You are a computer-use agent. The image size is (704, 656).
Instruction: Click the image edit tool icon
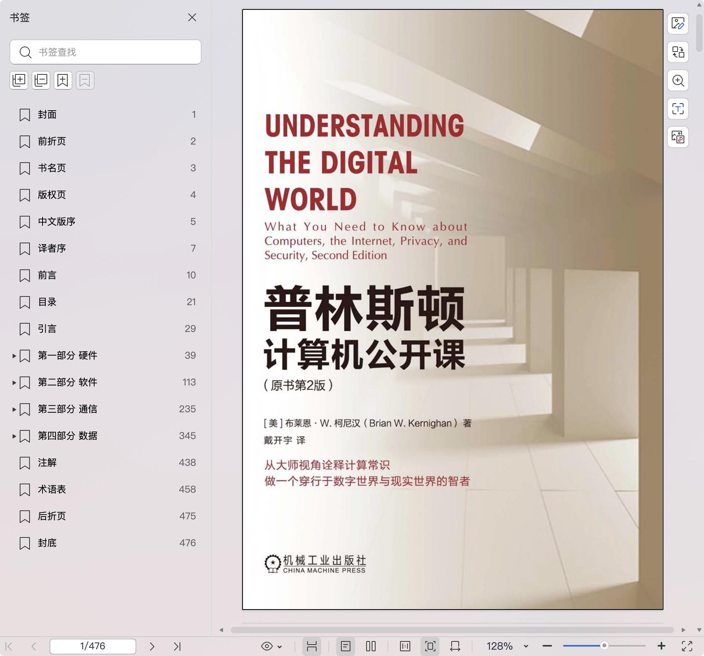pos(678,24)
